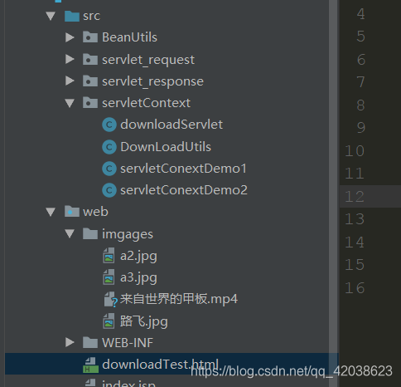Select the servletContext package

click(146, 103)
